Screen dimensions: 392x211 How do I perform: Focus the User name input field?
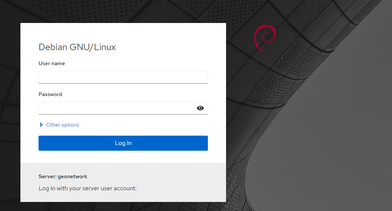tap(123, 77)
